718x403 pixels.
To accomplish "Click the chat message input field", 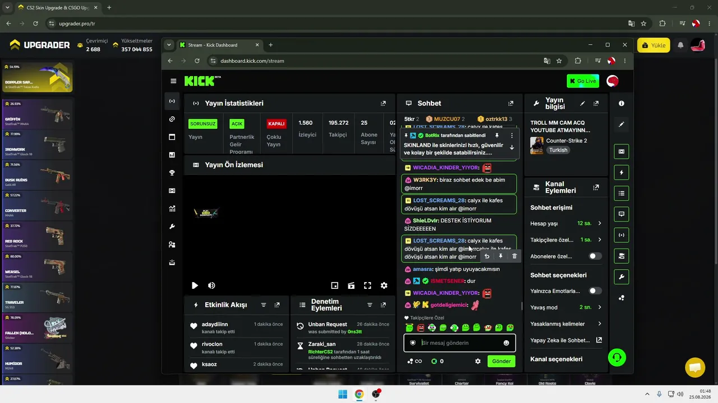I will pyautogui.click(x=459, y=343).
